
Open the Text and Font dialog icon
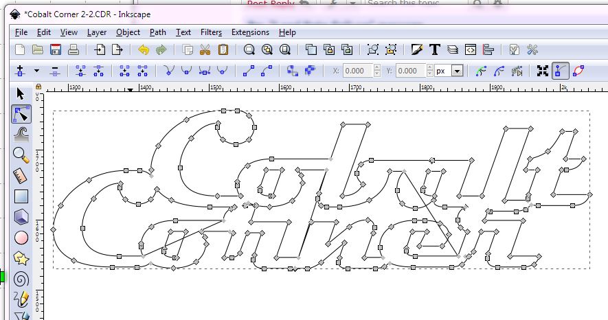[435, 49]
